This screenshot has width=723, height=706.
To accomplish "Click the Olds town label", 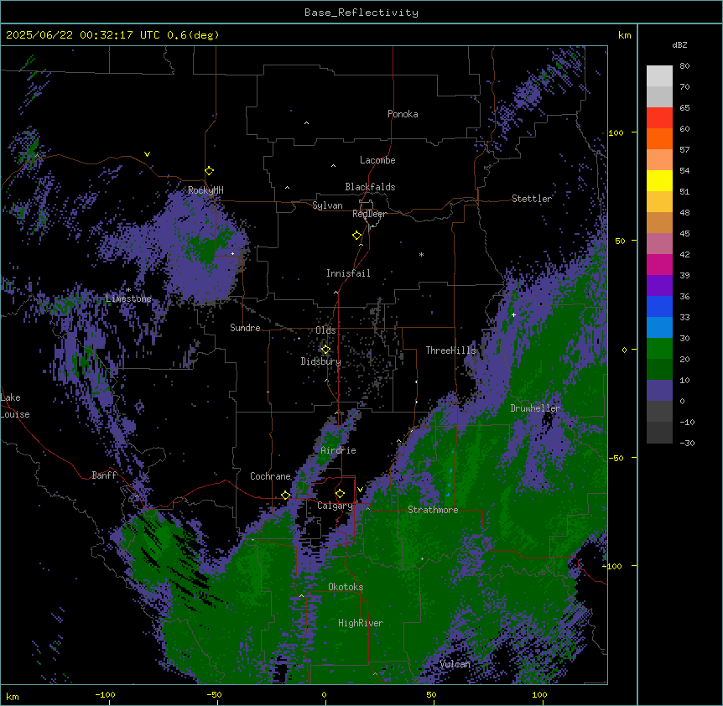I will pos(325,330).
